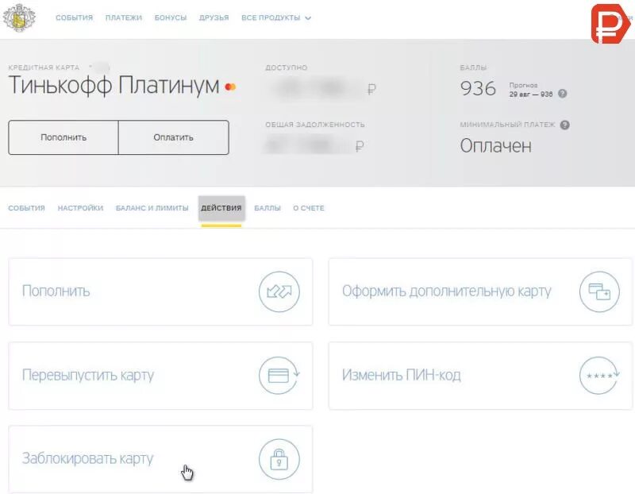Choose Заблокировать карту action

[160, 459]
